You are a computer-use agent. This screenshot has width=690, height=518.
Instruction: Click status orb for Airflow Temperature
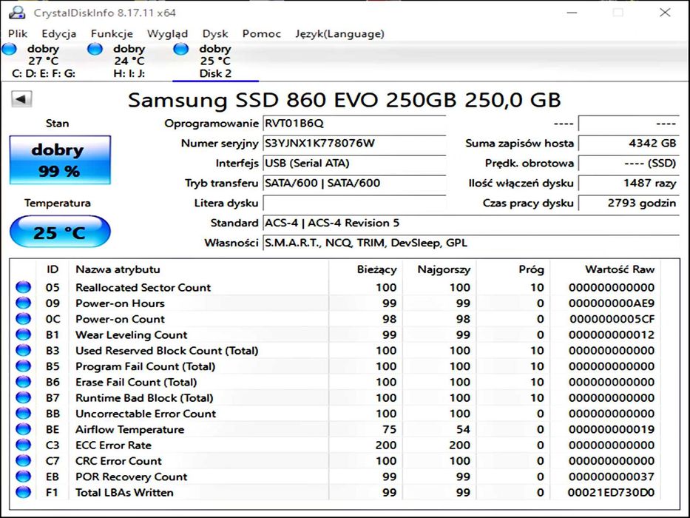[x=24, y=429]
